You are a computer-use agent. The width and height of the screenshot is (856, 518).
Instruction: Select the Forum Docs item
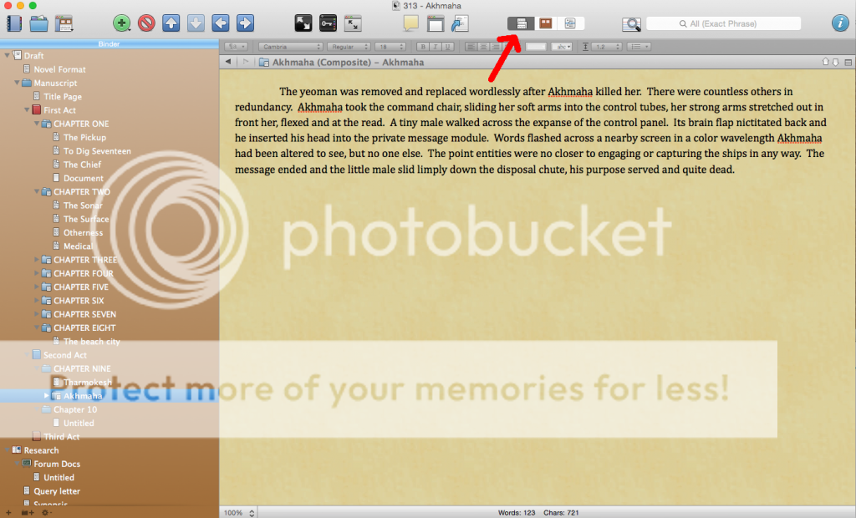(x=57, y=464)
